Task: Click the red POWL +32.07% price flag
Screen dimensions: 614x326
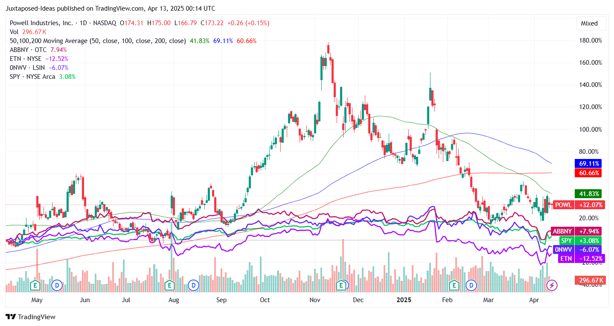Action: click(x=579, y=205)
